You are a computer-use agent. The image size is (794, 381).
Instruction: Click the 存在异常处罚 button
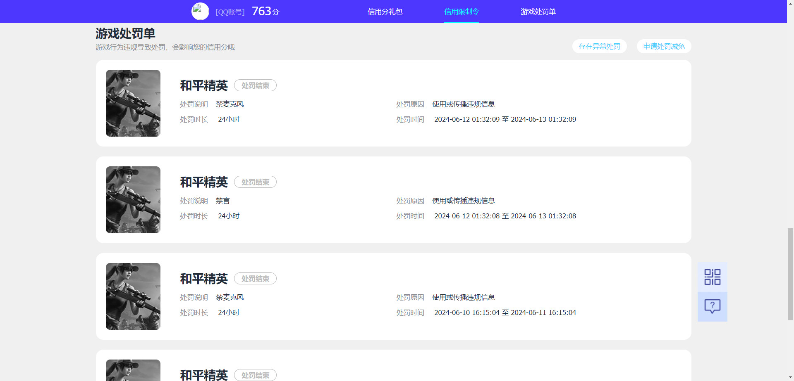599,46
